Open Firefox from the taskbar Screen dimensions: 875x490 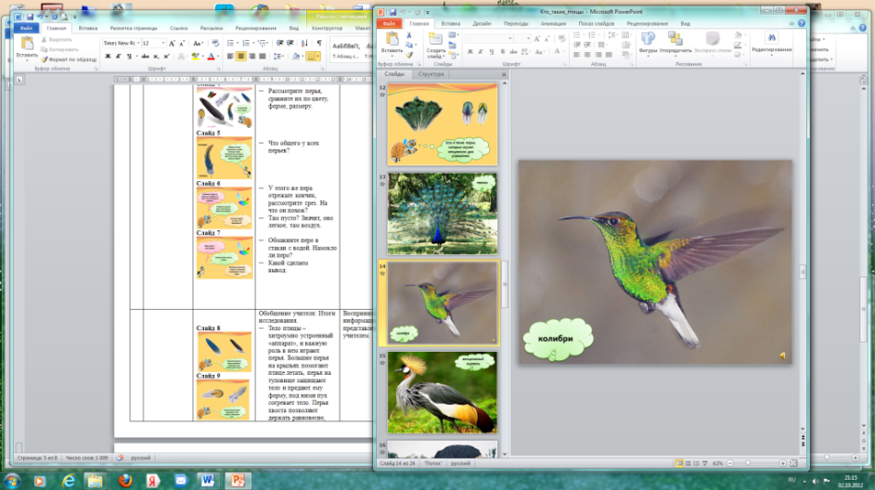click(125, 480)
